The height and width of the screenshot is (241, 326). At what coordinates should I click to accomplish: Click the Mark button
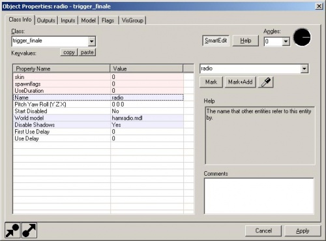(x=211, y=82)
